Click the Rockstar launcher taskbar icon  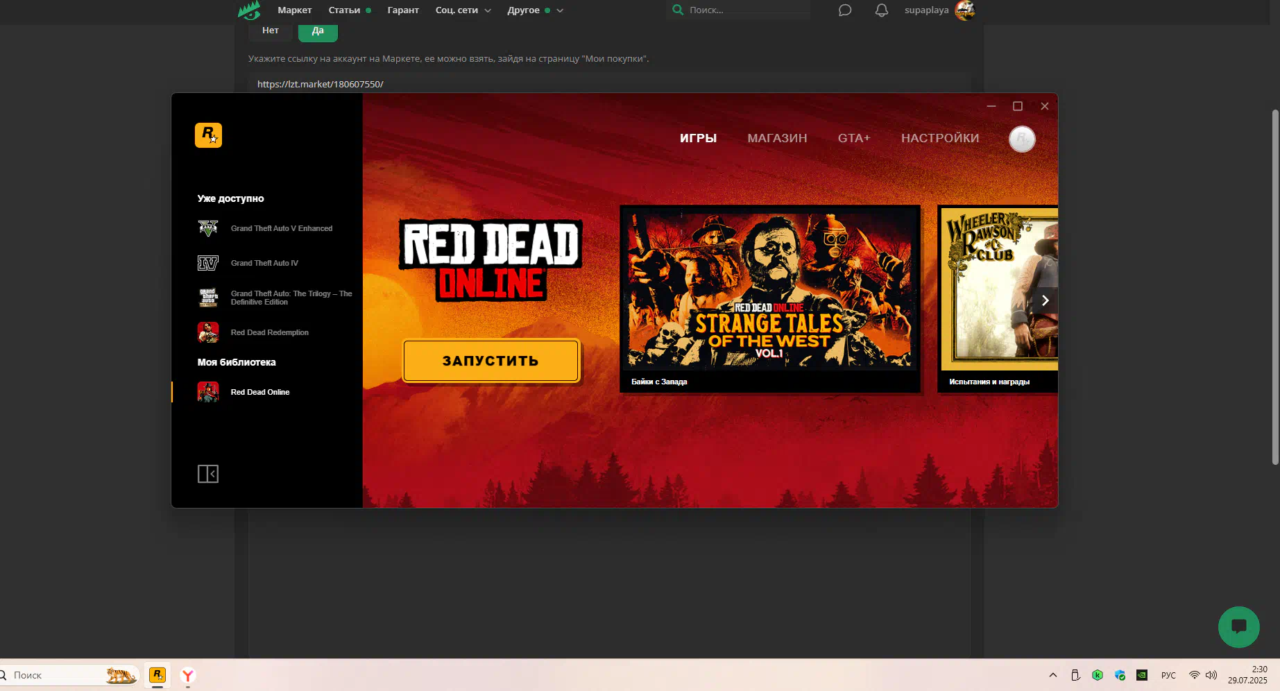click(x=157, y=674)
